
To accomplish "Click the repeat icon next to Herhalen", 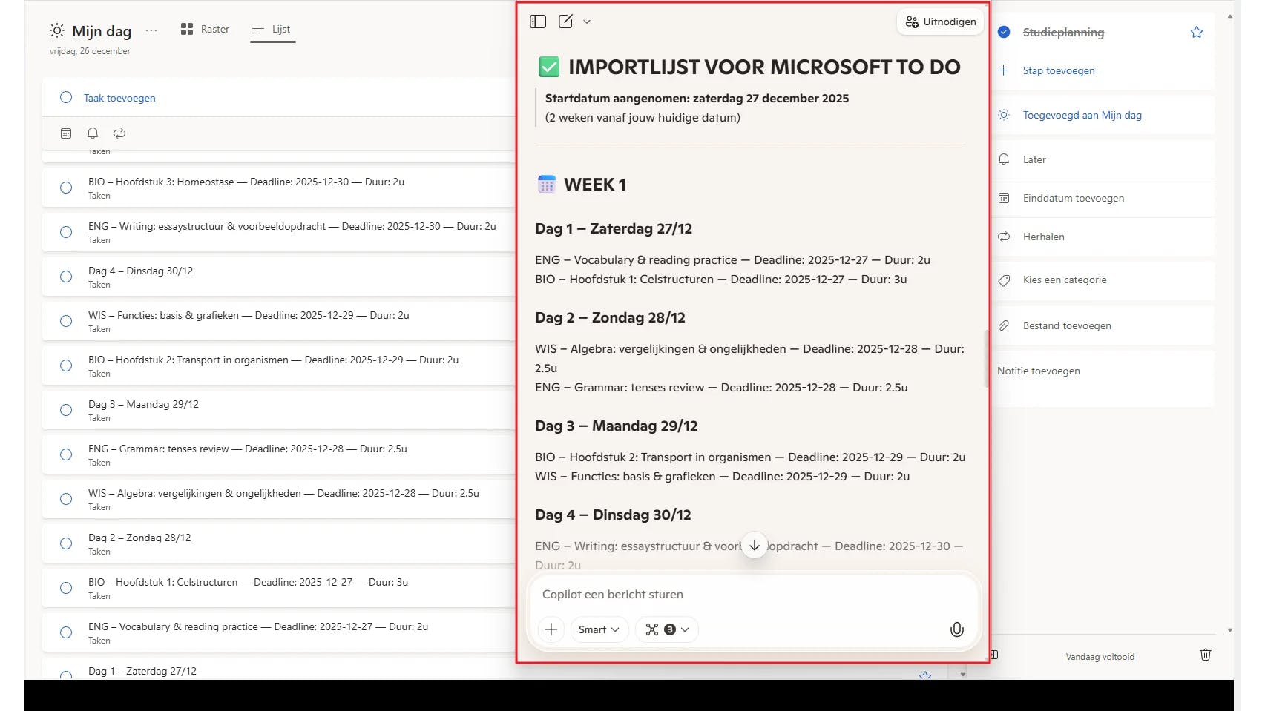I will pos(1004,237).
